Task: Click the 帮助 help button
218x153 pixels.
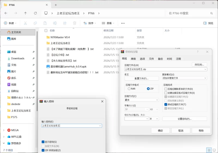Action: point(201,130)
